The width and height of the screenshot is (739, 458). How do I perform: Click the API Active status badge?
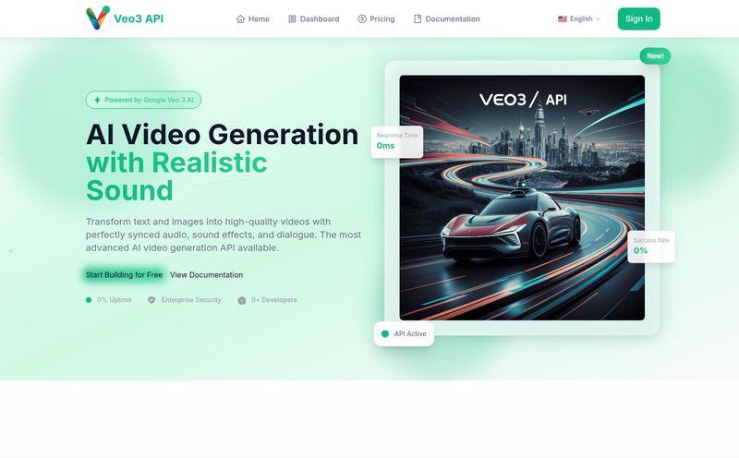point(404,333)
